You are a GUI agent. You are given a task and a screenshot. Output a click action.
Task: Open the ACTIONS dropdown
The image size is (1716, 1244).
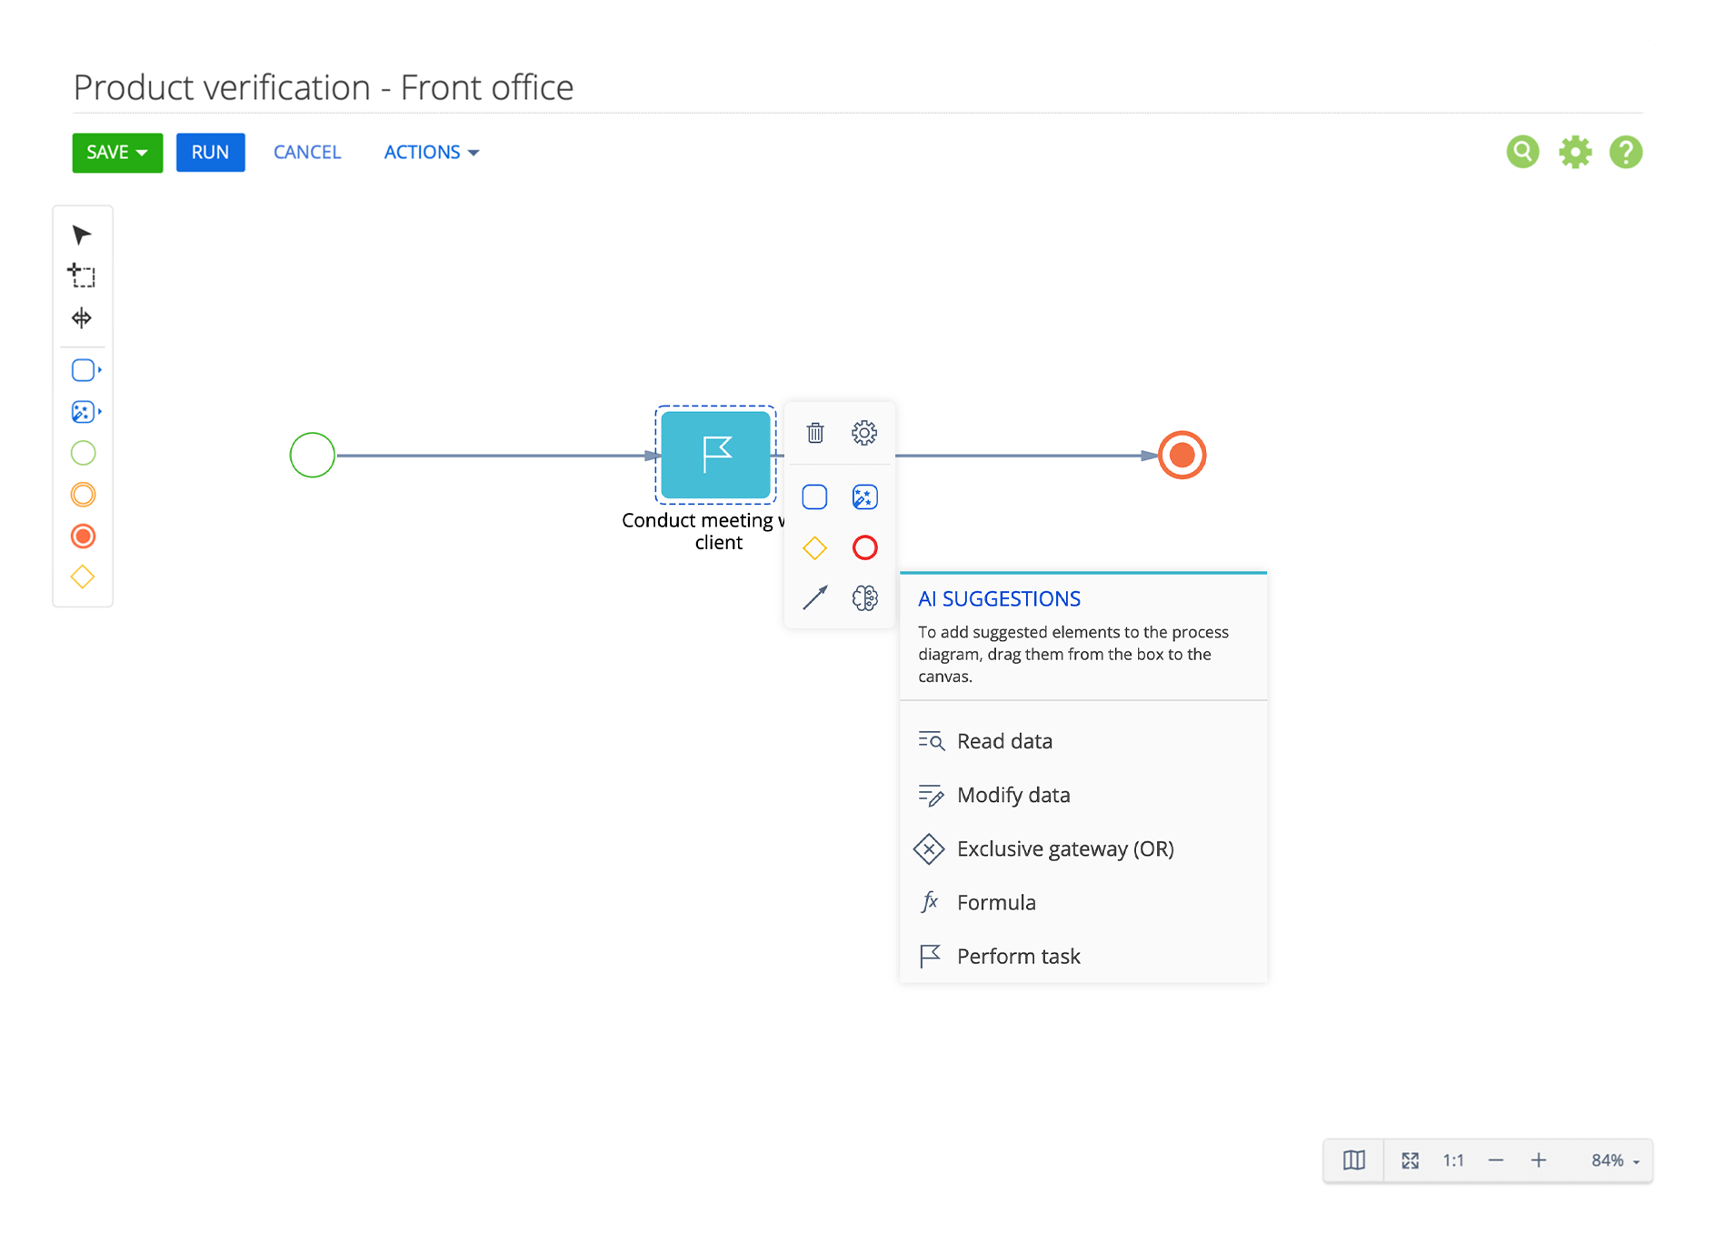click(431, 152)
